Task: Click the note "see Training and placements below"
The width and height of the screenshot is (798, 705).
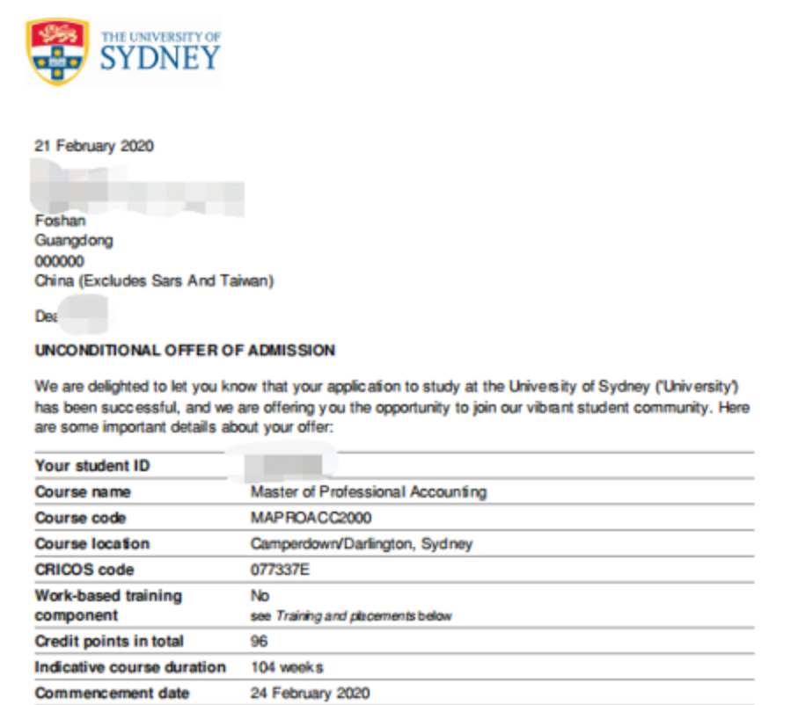Action: (x=351, y=616)
